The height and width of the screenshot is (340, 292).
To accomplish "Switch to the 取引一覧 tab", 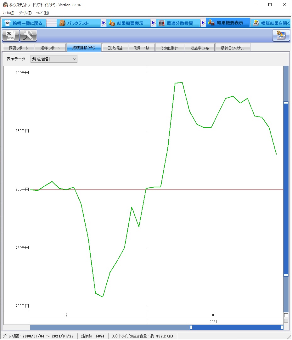I will point(142,48).
